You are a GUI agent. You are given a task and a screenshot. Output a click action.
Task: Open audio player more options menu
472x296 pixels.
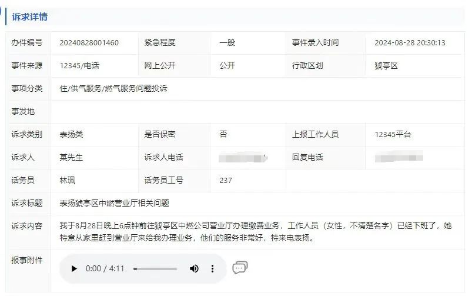click(x=213, y=268)
